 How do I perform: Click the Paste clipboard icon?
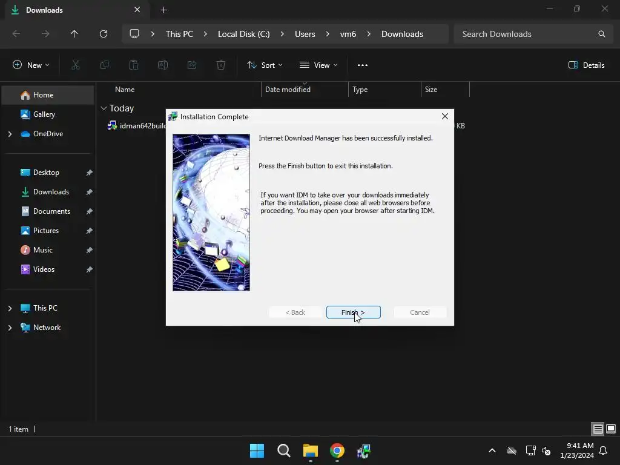(x=134, y=65)
